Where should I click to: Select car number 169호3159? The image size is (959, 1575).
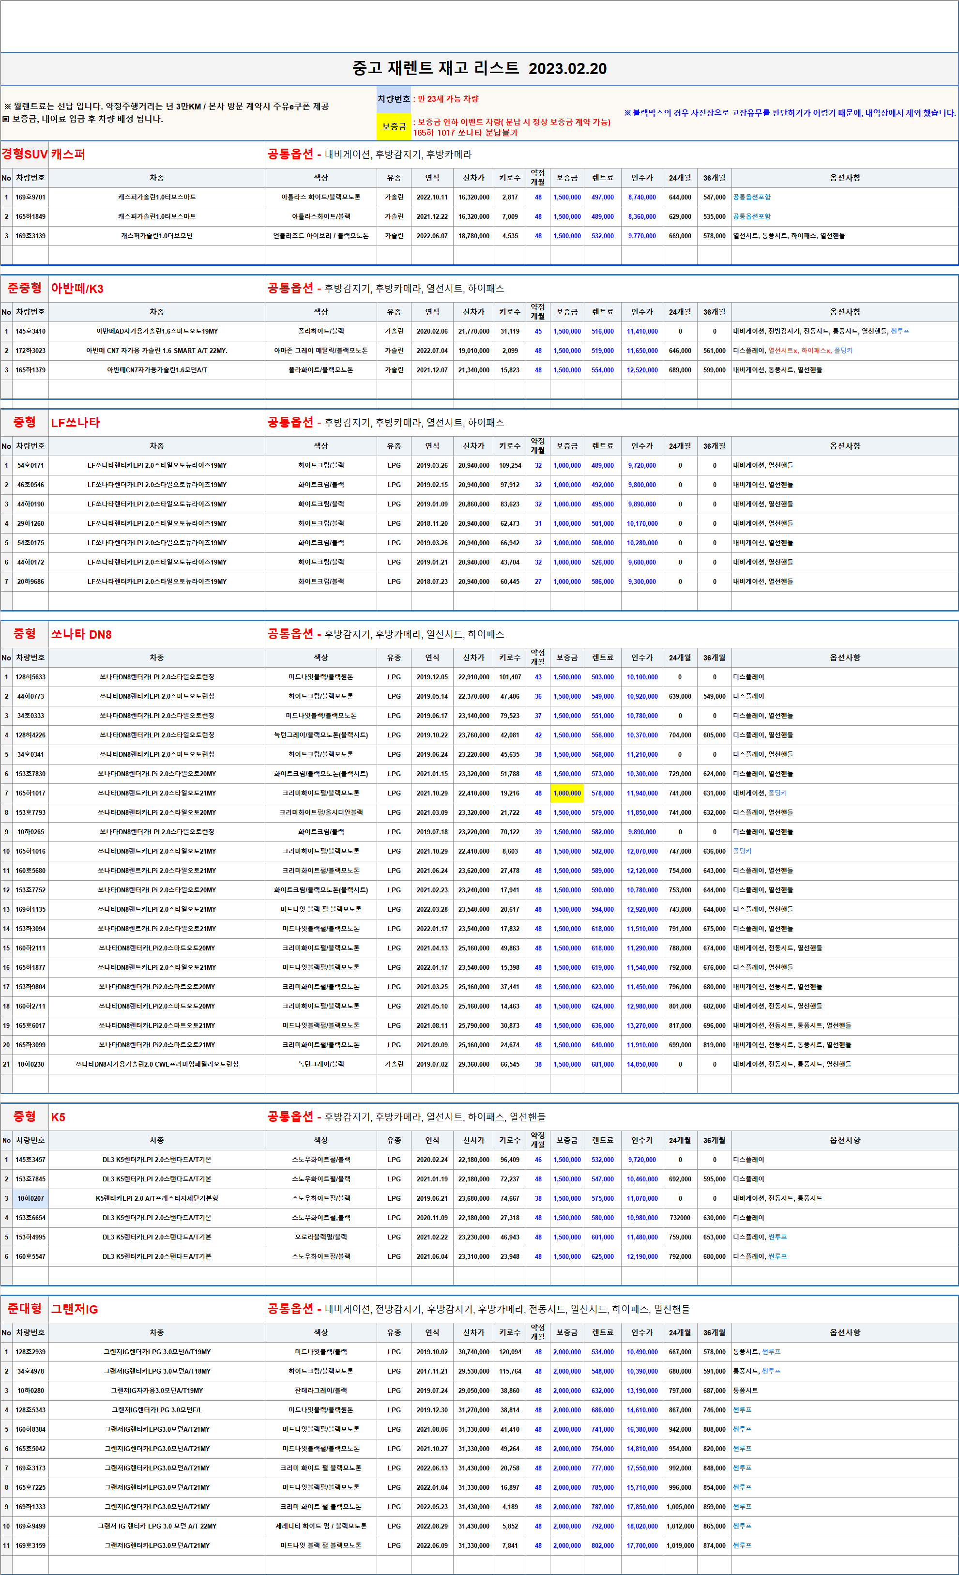point(30,1545)
